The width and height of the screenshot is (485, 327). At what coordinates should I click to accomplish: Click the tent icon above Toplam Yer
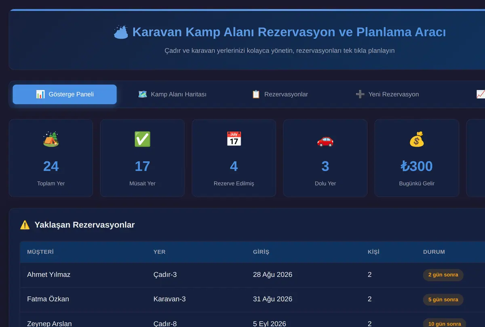click(x=51, y=139)
